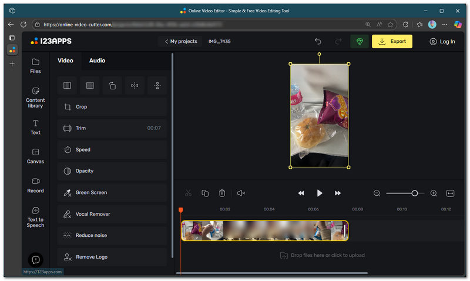Go back to My projects
The height and width of the screenshot is (281, 470).
tap(180, 42)
